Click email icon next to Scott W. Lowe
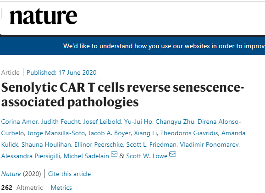The height and width of the screenshot is (193, 265). (x=172, y=154)
